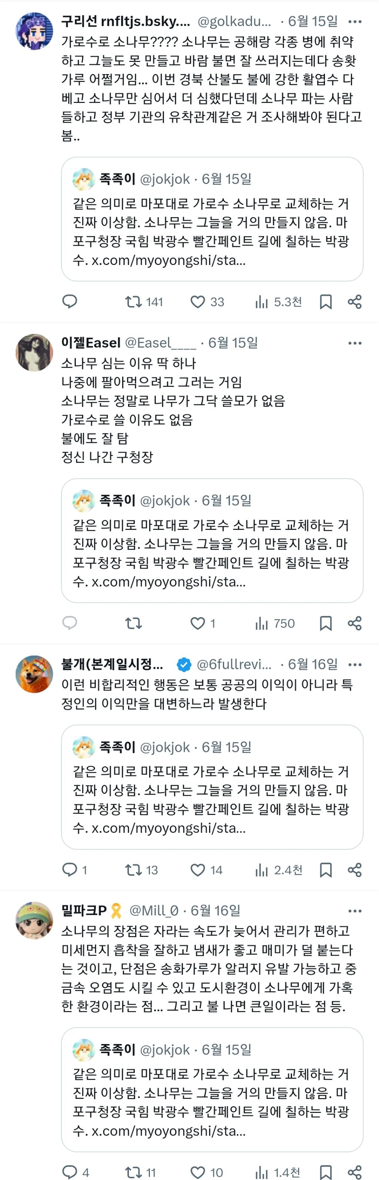The image size is (379, 1180).
Task: Repost 이젤Easel's post
Action: pos(134,623)
